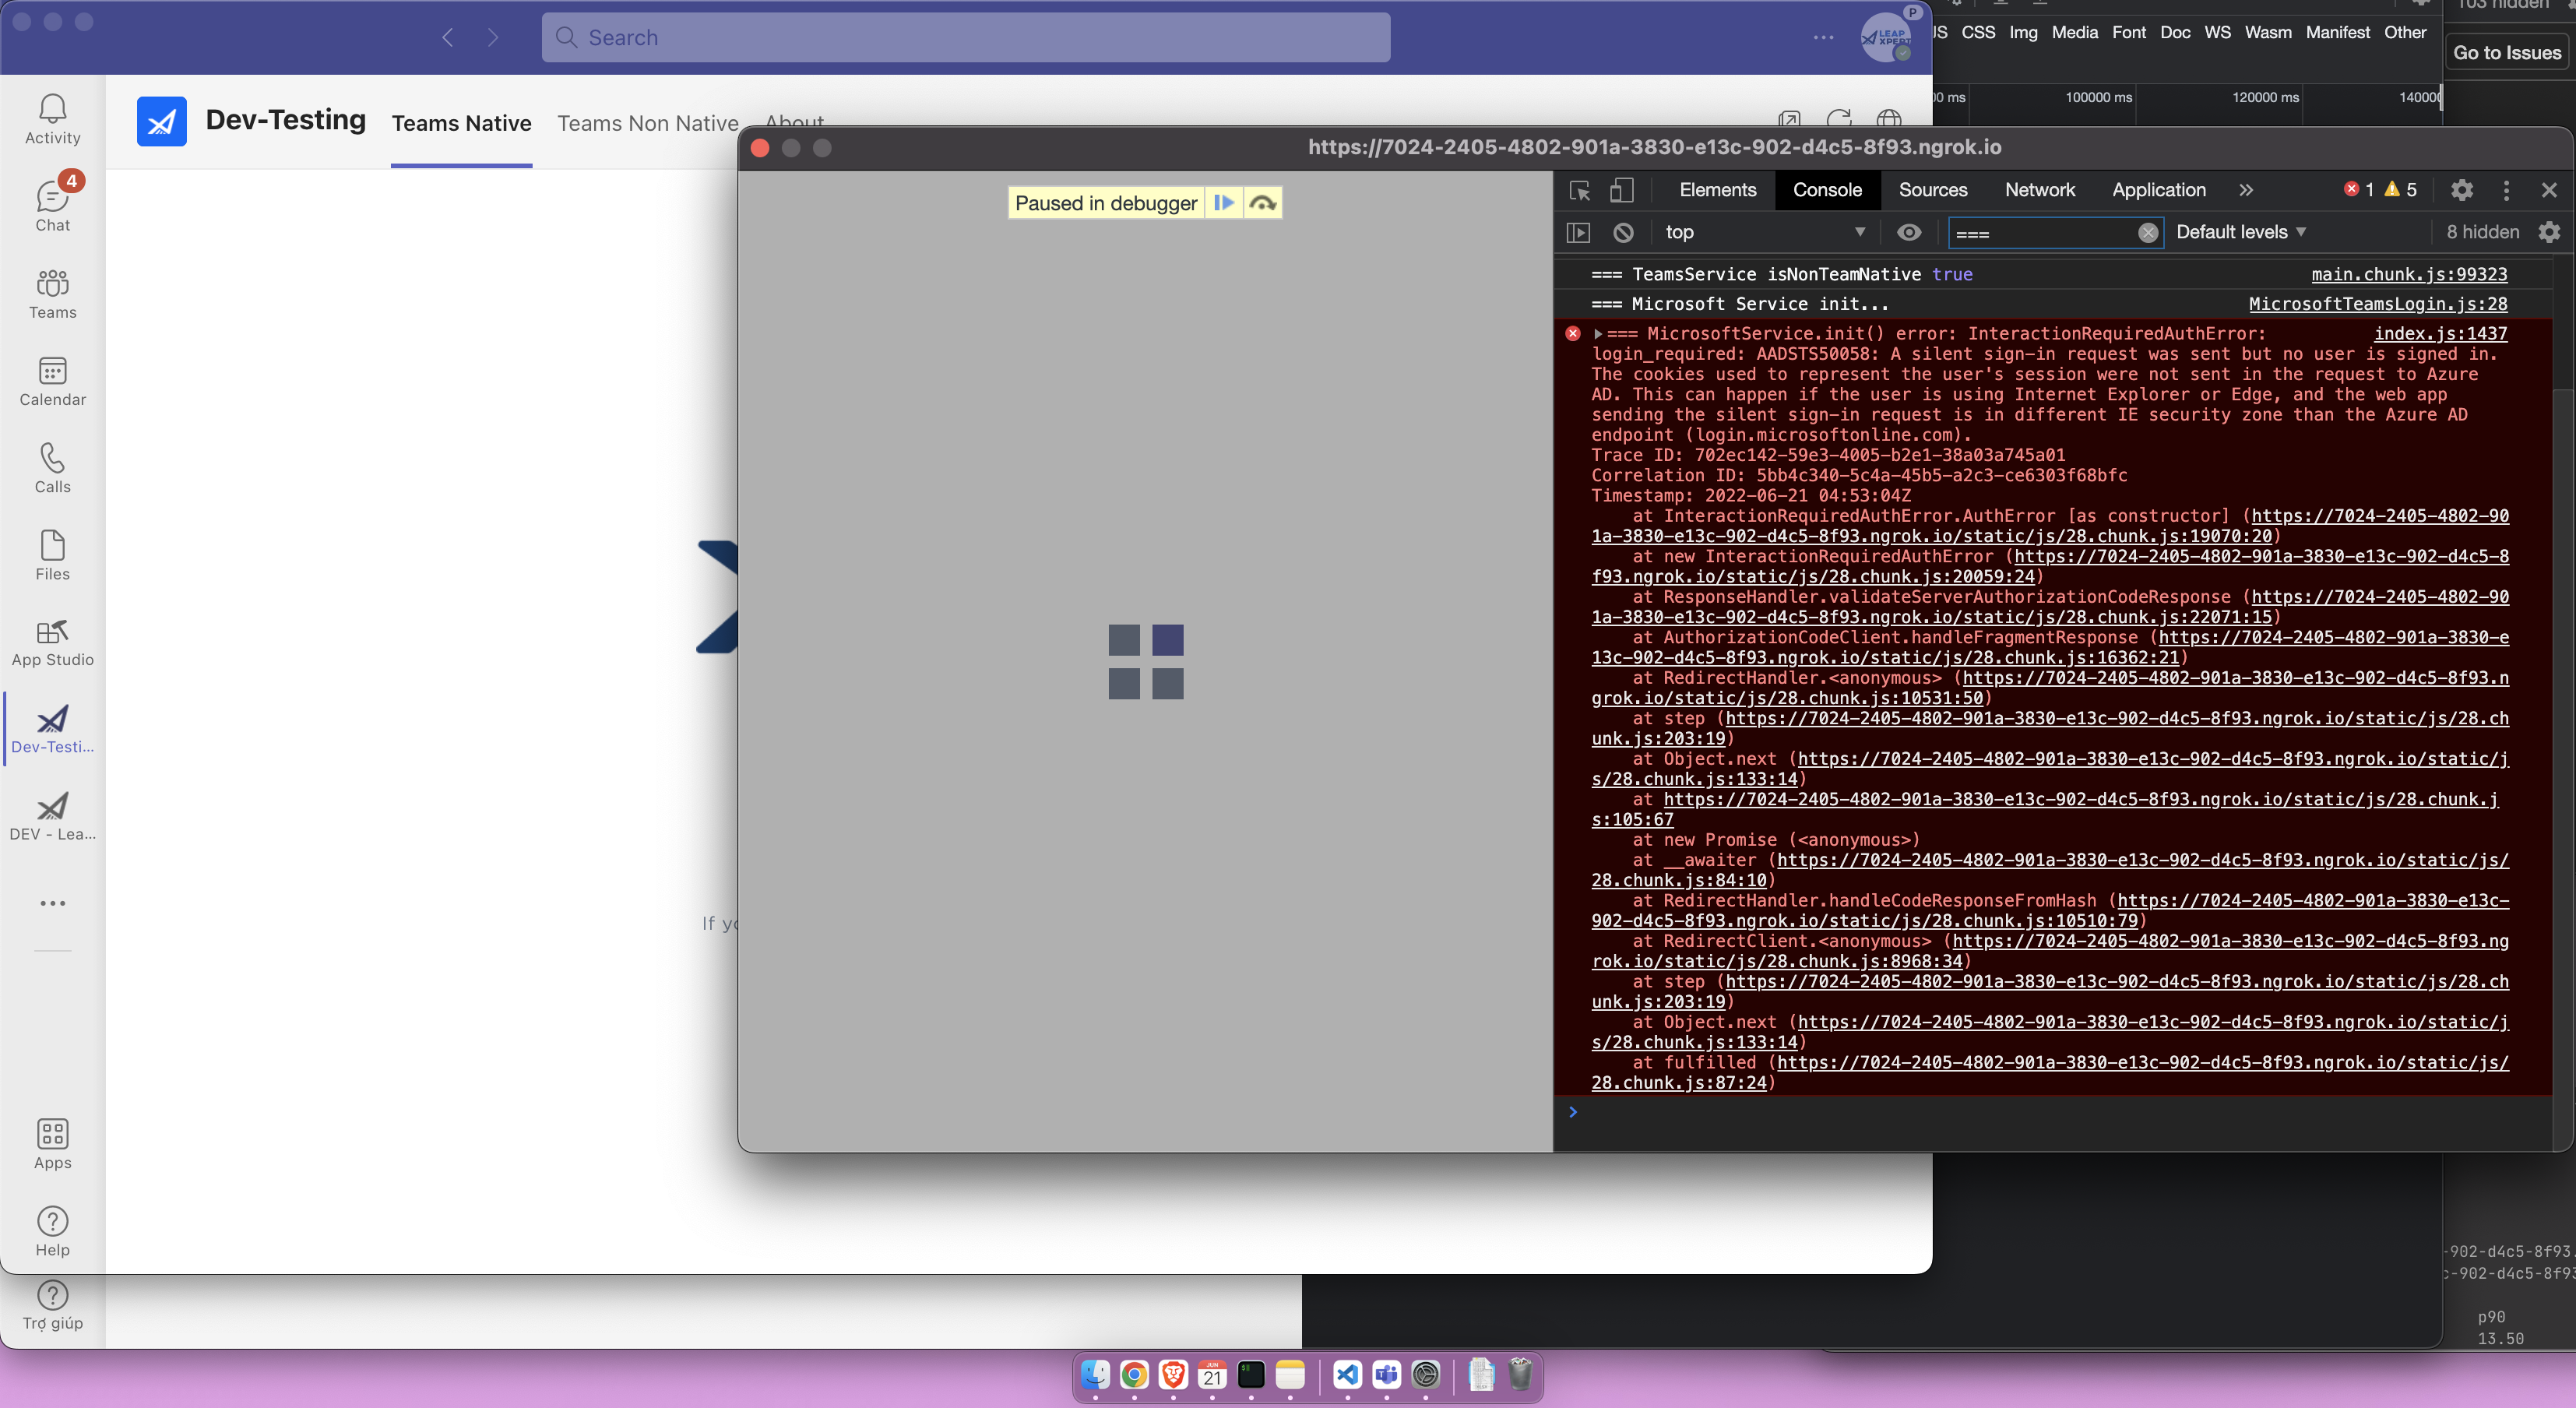Click the Teams search bar

(x=963, y=37)
